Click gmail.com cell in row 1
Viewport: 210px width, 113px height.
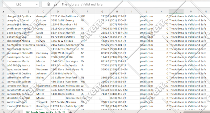[146, 16]
